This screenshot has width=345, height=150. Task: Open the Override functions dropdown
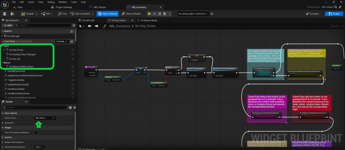(62, 41)
